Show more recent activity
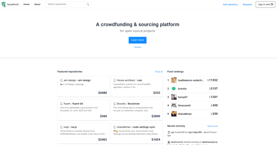Image resolution: width=277 pixels, height=145 pixels. coord(213,126)
